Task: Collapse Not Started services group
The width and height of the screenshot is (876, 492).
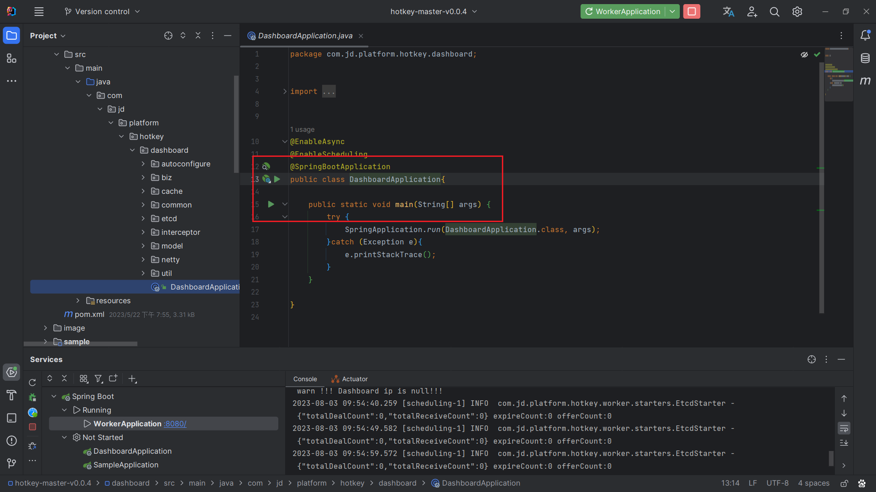Action: click(x=64, y=437)
